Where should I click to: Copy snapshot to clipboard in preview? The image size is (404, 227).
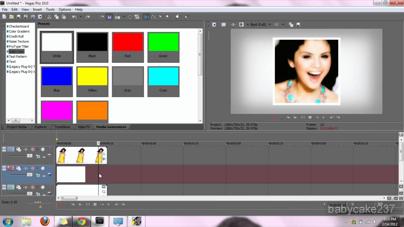[x=291, y=24]
